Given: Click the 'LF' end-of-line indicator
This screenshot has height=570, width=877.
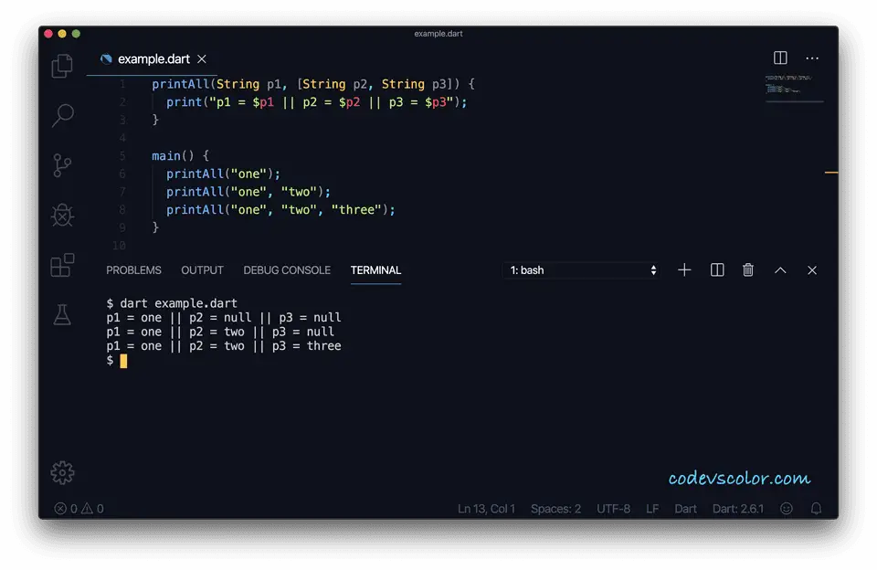Looking at the screenshot, I should [x=652, y=509].
